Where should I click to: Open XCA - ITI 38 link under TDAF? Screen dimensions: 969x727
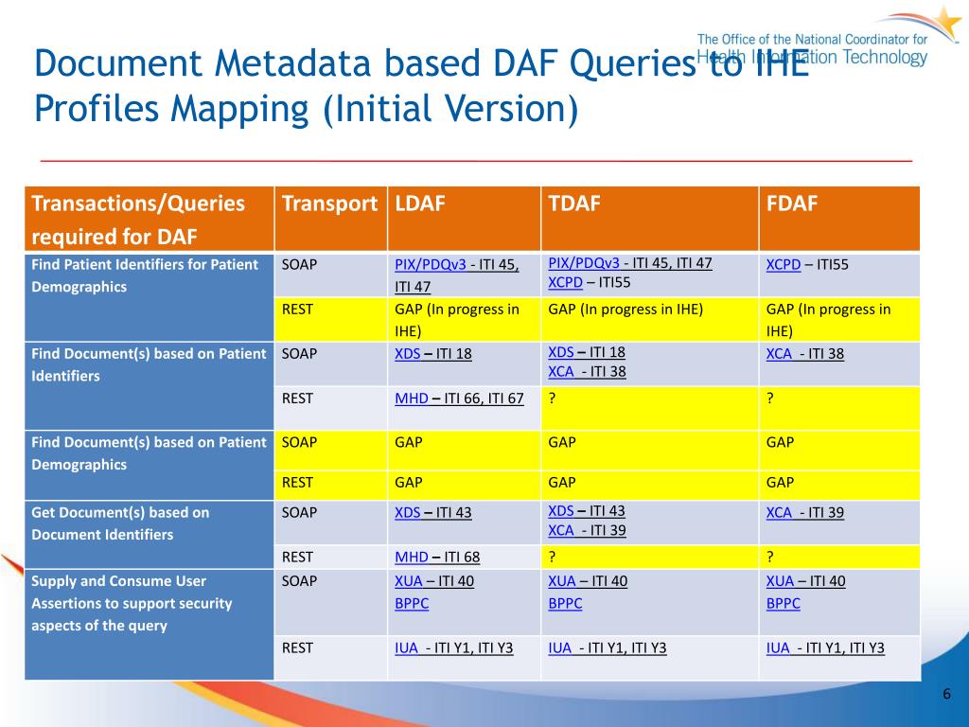click(587, 371)
